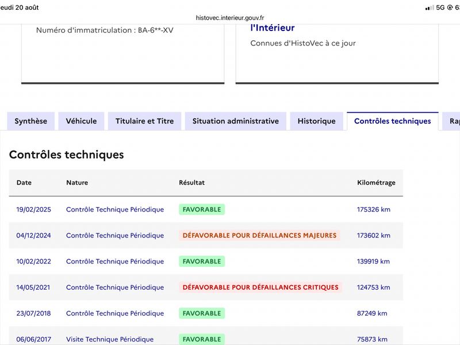Image resolution: width=460 pixels, height=345 pixels.
Task: Click the Kilométrage column header
Action: [376, 182]
